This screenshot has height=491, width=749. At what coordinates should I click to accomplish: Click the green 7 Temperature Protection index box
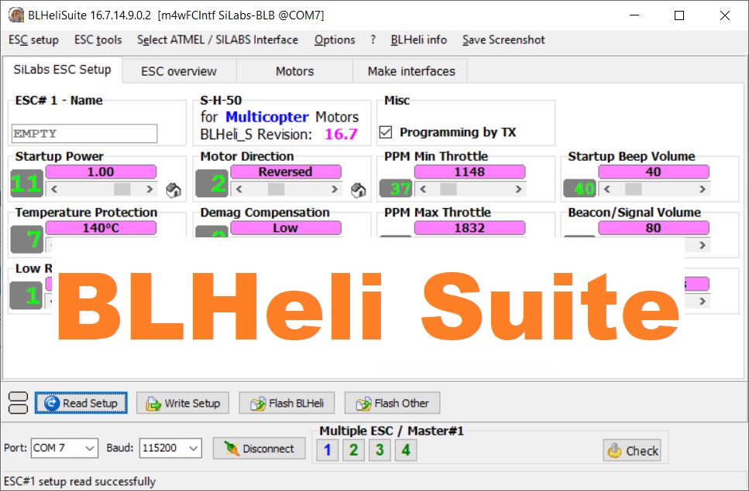click(27, 239)
